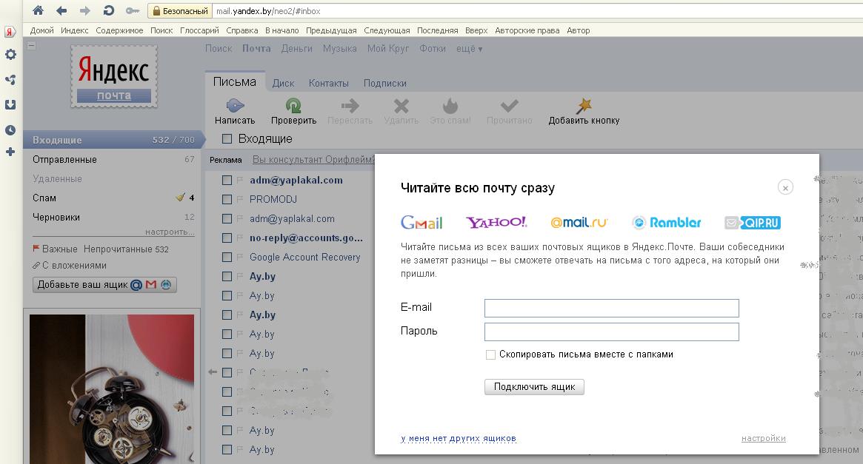Click the Переслать forward arrow icon
This screenshot has height=464, width=863.
click(350, 105)
